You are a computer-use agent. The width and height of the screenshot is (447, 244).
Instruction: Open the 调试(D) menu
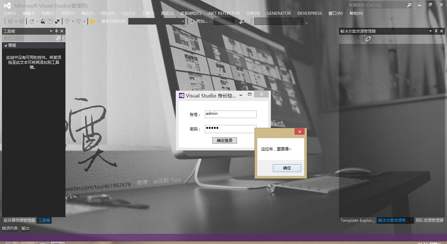coord(87,13)
